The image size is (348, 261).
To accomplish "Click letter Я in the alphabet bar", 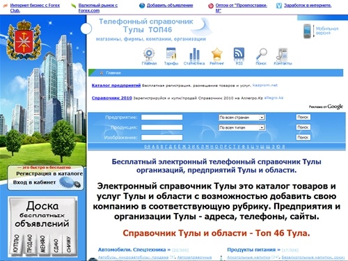I will (283, 147).
